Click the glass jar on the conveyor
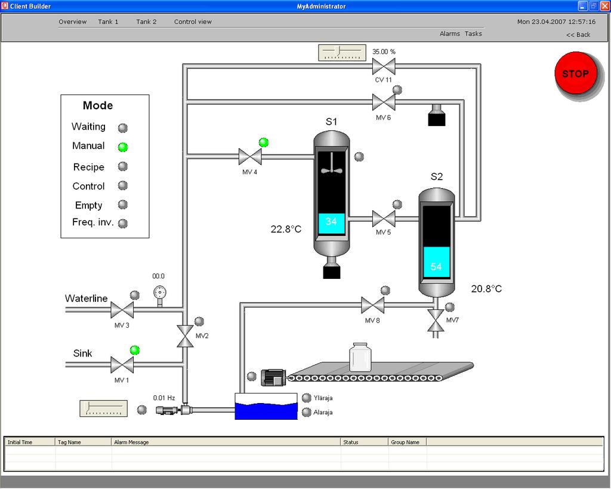Viewport: 611px width, 489px height. [360, 357]
